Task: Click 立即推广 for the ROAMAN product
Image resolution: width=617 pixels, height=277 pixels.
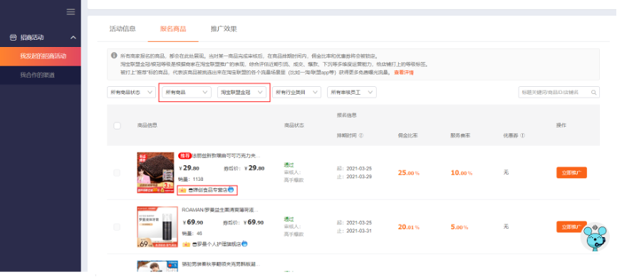Action: click(x=571, y=227)
